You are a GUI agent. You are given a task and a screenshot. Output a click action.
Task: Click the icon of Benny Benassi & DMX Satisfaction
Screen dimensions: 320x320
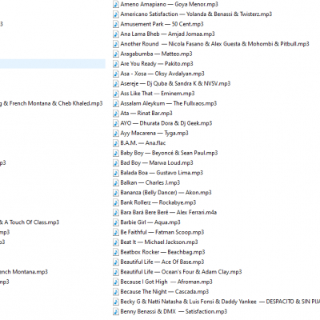[116, 311]
